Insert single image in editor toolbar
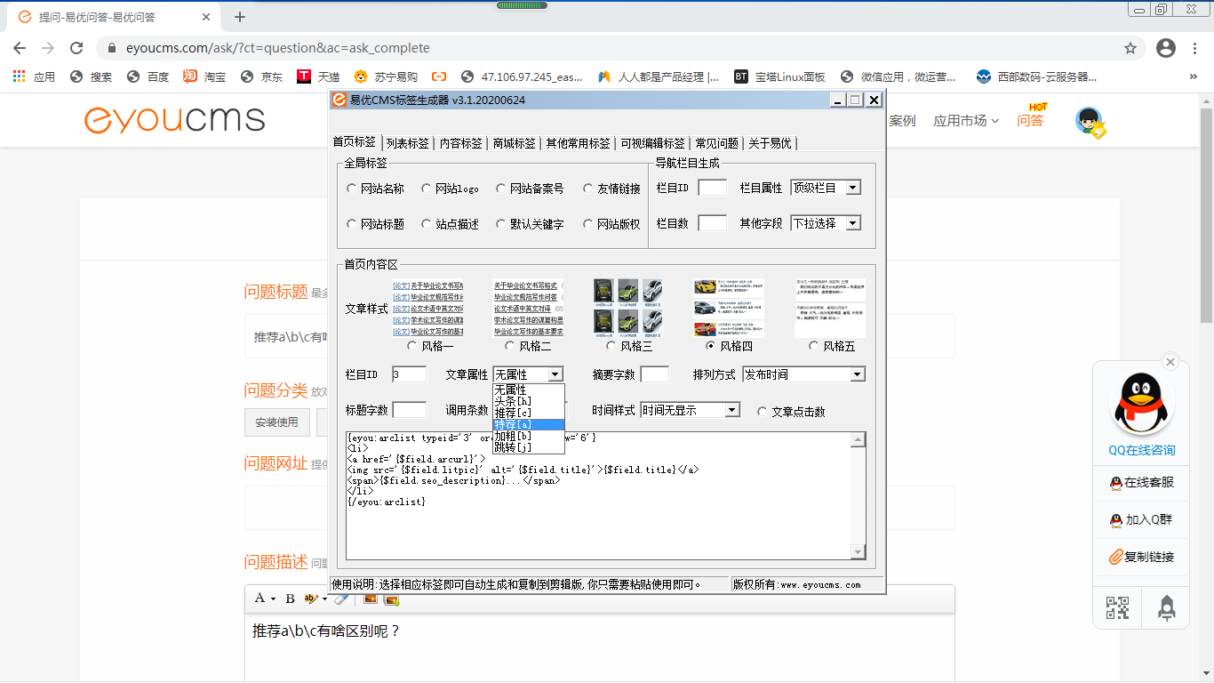 [x=371, y=599]
